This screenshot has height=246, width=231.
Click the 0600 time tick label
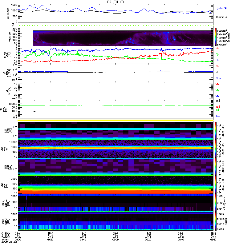point(213,240)
